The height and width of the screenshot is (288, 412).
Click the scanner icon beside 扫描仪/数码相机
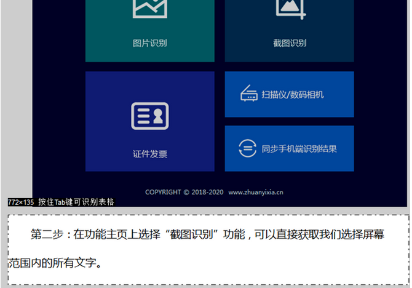point(249,93)
